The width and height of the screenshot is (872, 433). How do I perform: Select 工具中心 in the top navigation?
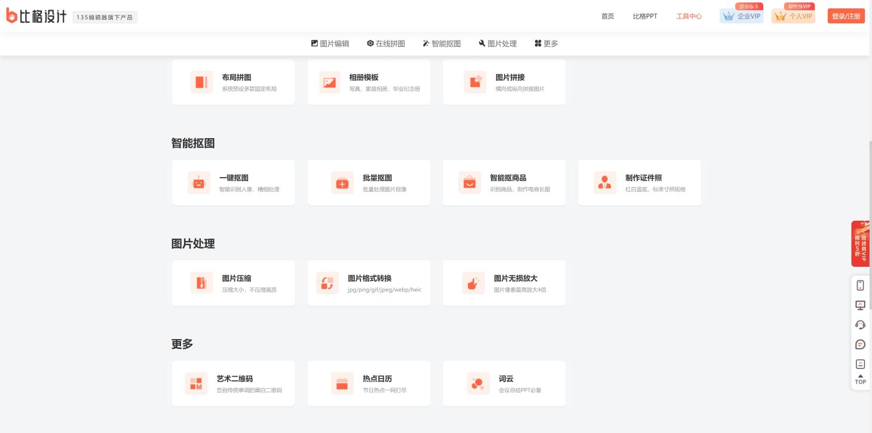click(x=689, y=16)
